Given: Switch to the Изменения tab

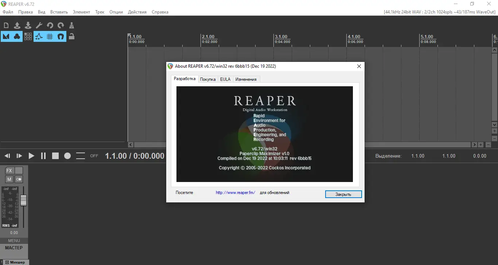Looking at the screenshot, I should [246, 79].
